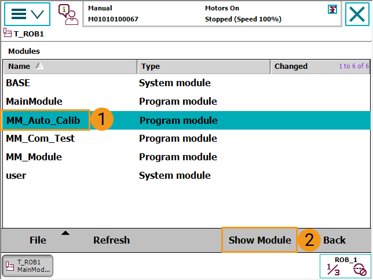Click the T_ROB1 task icon
Screen dimensions: 373x280
click(7, 34)
